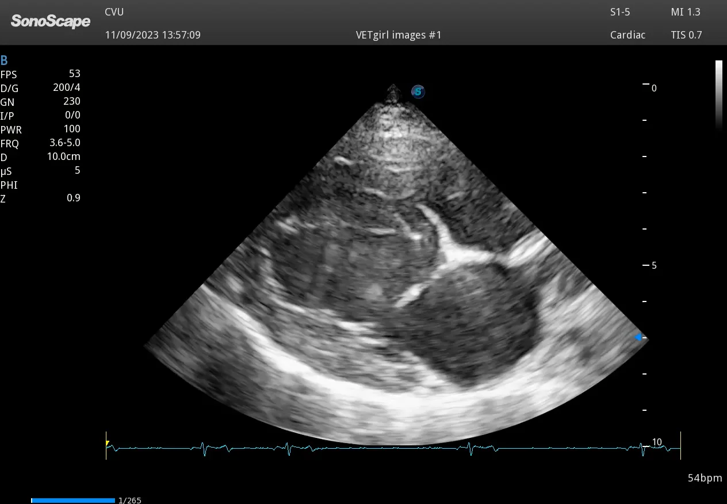
Task: Click the MI 1.3 index
Action: coord(686,12)
